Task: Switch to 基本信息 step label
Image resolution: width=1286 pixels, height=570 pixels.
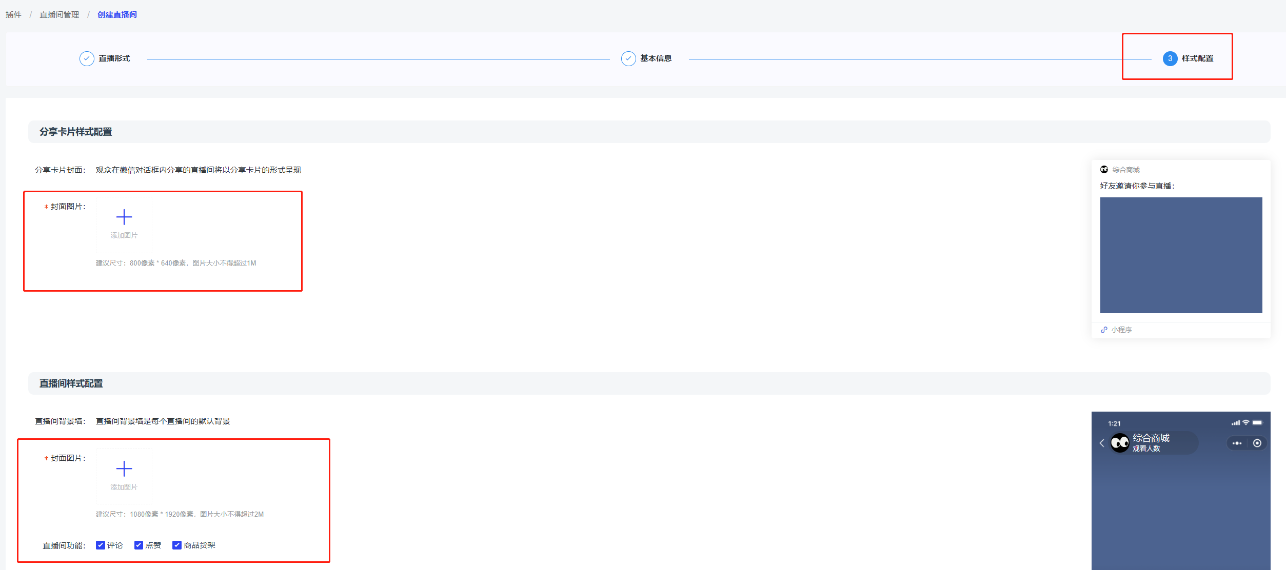Action: 656,58
